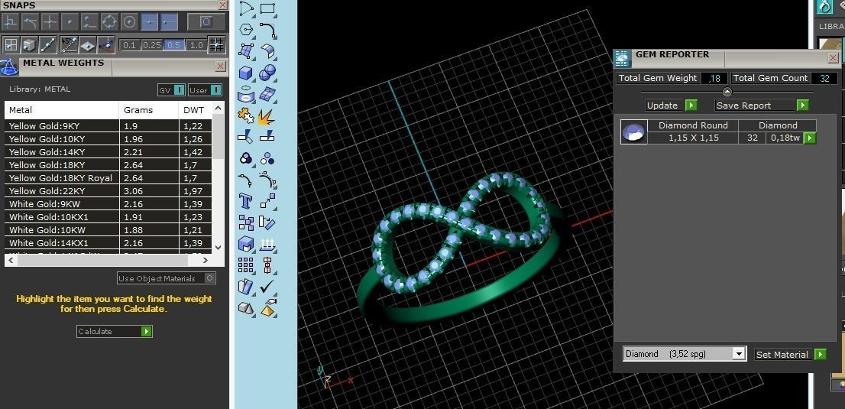This screenshot has width=845, height=409.
Task: Select the Polyline curve tool
Action: coord(246,8)
